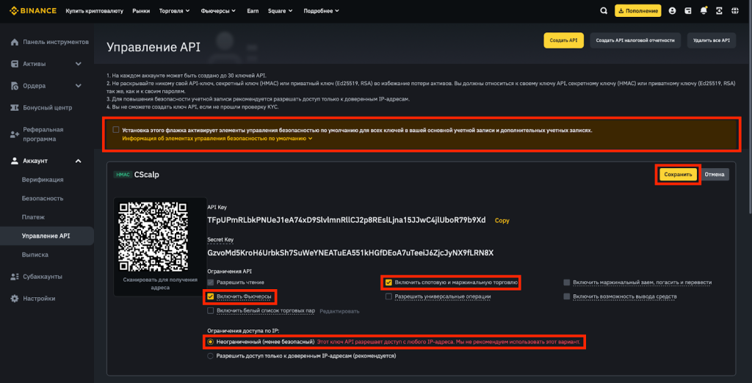
Task: Click the Реферальная программа person-plus icon
Action: [x=15, y=135]
